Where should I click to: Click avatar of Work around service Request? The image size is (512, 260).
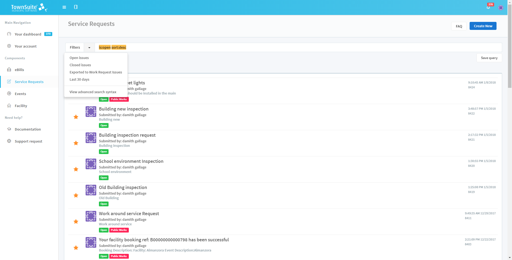pyautogui.click(x=91, y=216)
